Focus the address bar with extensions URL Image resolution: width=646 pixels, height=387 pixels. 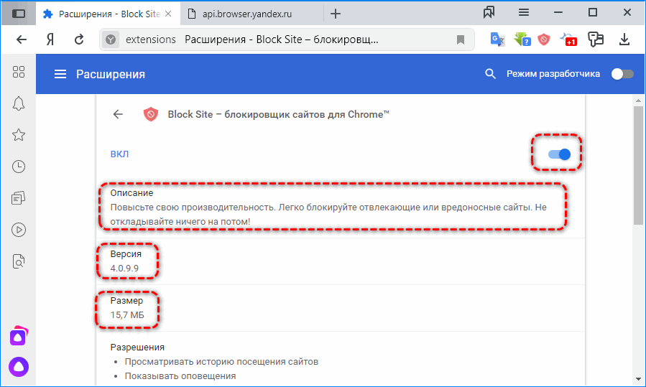pos(286,39)
